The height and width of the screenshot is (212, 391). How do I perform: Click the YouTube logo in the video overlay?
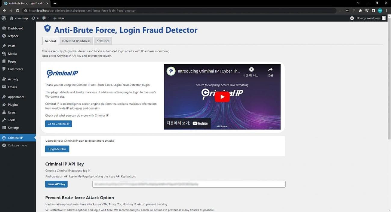coord(199,123)
